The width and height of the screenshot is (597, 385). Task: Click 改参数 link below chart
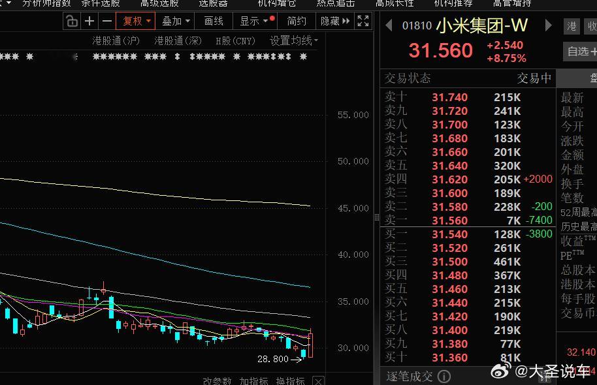click(217, 380)
